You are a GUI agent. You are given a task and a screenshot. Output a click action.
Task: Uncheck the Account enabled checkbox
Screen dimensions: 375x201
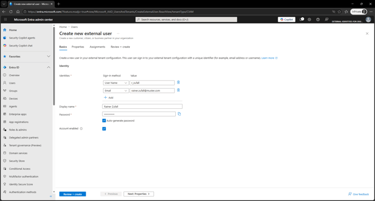click(104, 129)
